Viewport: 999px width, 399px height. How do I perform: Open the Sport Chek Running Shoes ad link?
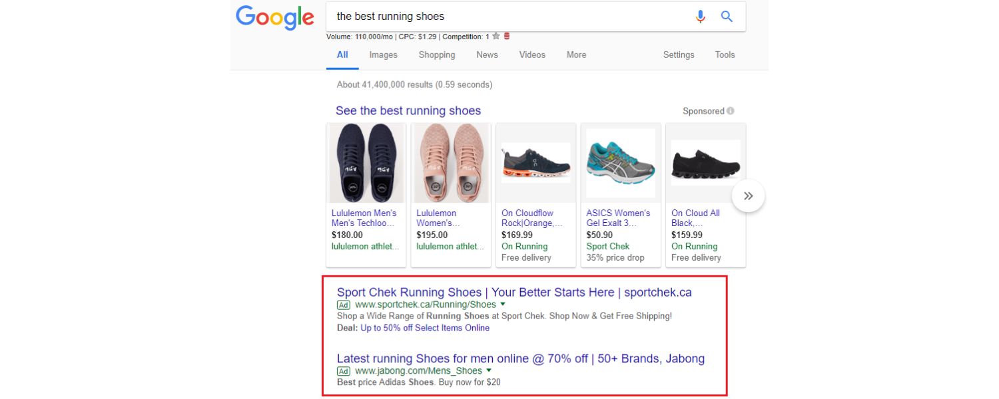[513, 293]
